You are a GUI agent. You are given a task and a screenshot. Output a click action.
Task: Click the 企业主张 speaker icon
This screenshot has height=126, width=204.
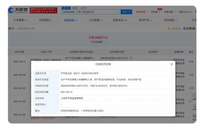(x=169, y=29)
